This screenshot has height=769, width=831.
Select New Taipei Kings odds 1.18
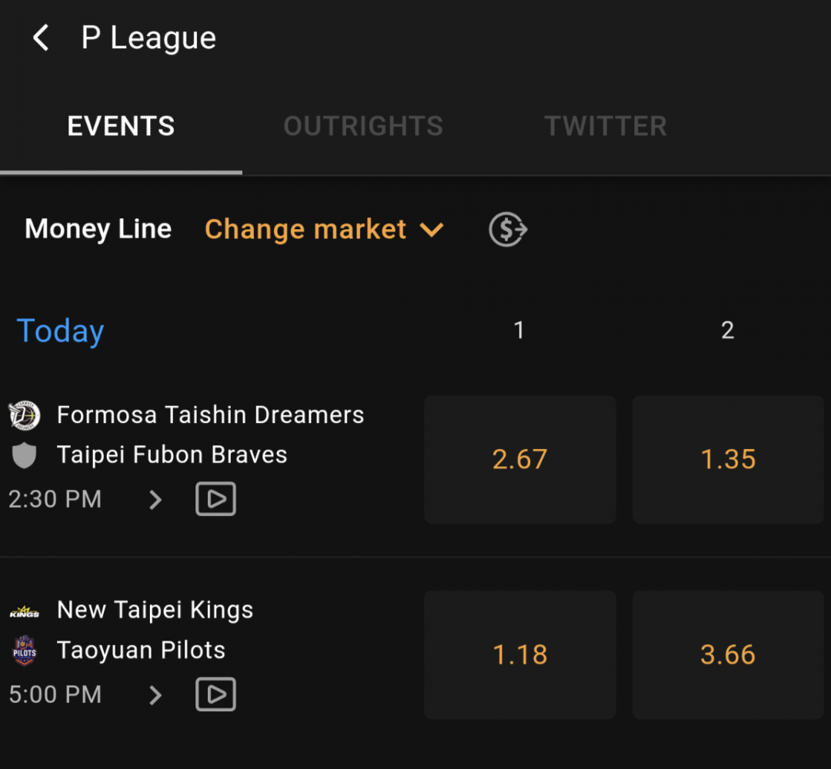pyautogui.click(x=520, y=654)
